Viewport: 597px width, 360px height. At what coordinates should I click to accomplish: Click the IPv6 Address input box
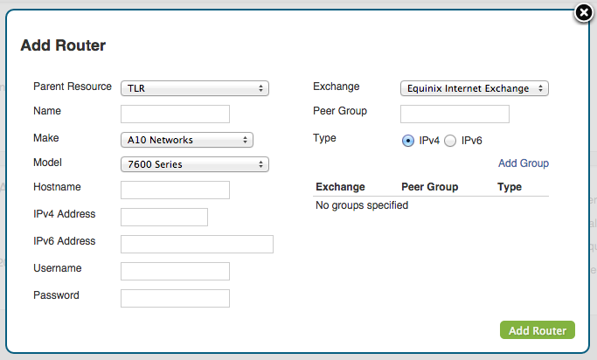tap(197, 244)
